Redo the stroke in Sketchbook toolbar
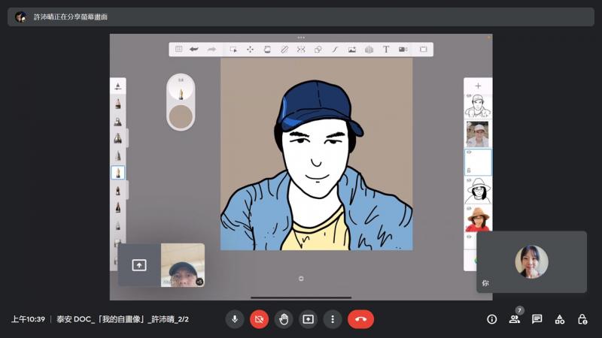Screen dimensions: 602x338 pyautogui.click(x=211, y=49)
